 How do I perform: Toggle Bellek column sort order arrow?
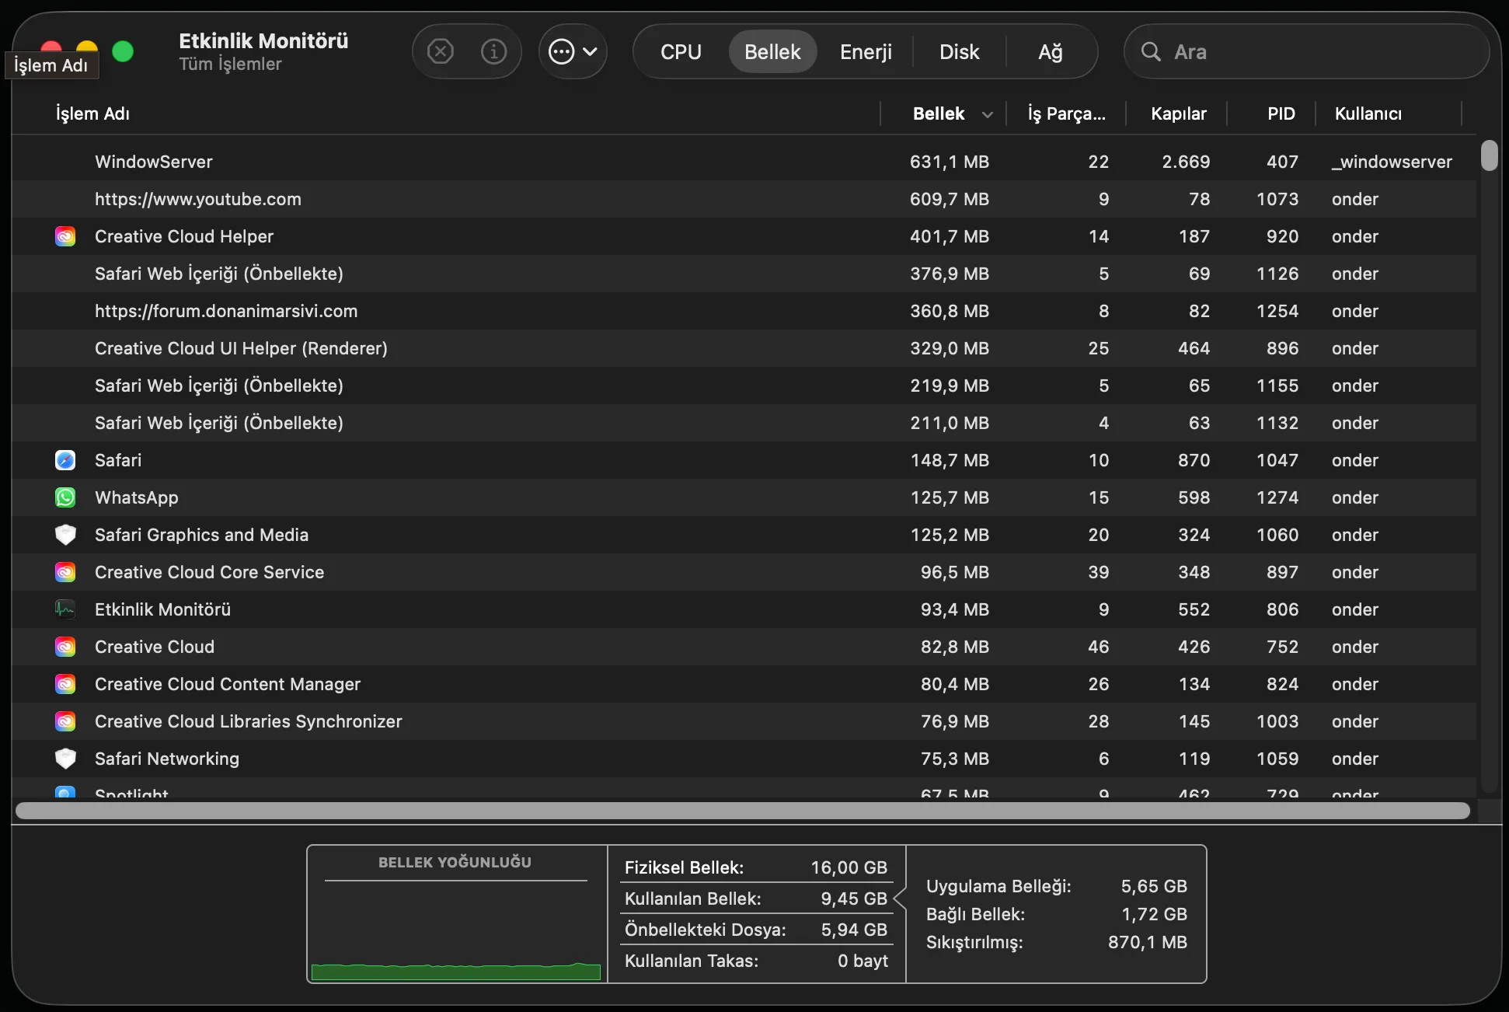click(x=987, y=114)
